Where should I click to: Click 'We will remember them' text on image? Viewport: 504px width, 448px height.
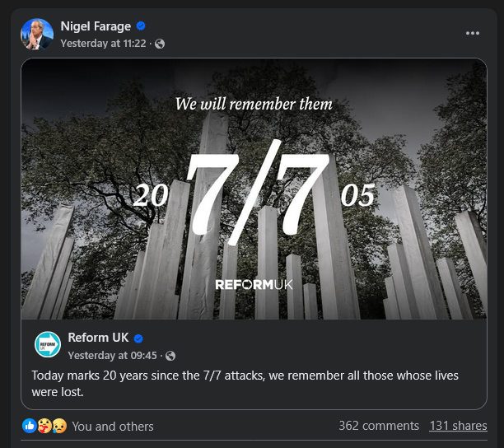pyautogui.click(x=254, y=104)
